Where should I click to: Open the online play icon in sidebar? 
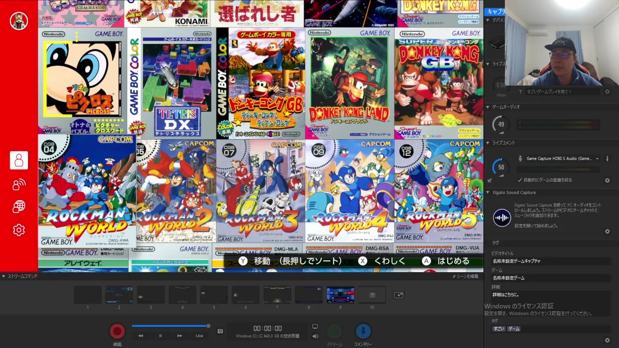19,184
